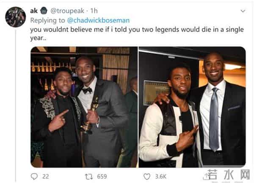View the 22 replies count

pos(45,176)
